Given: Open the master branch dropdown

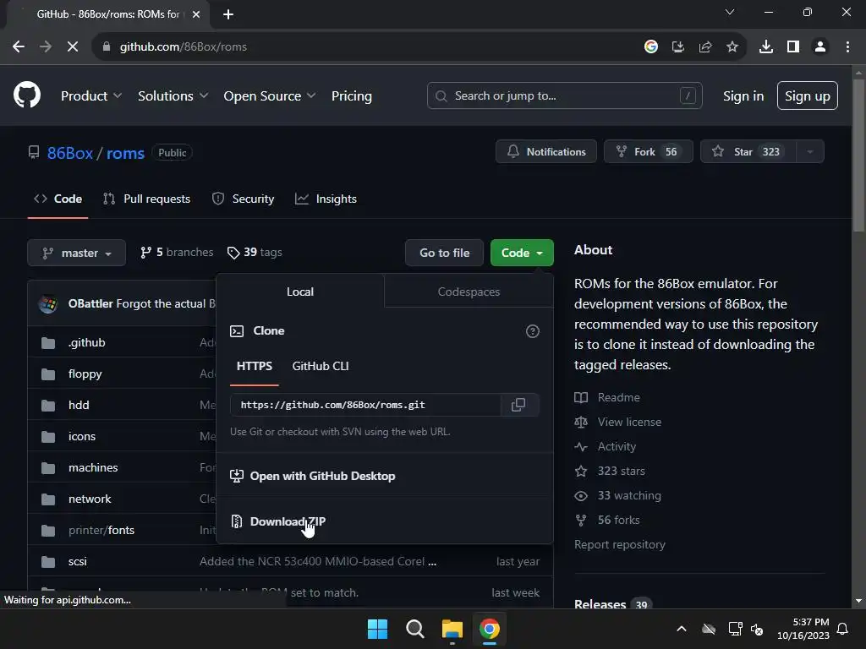Looking at the screenshot, I should tap(77, 253).
